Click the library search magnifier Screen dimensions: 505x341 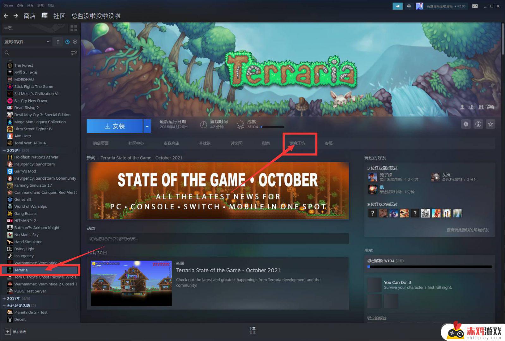[7, 53]
